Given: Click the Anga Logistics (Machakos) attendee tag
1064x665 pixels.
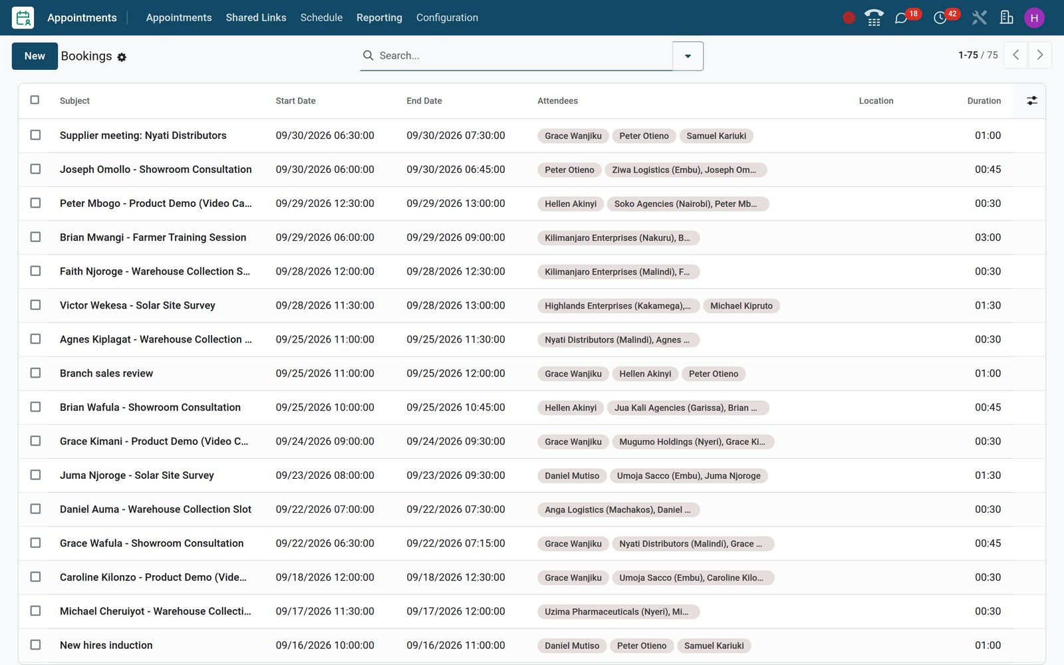Looking at the screenshot, I should point(618,510).
